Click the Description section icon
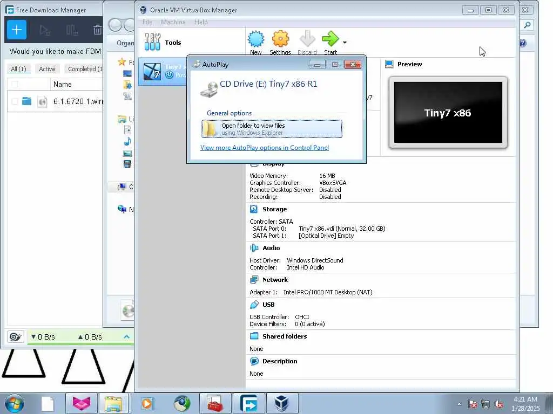Image resolution: width=553 pixels, height=414 pixels. [254, 361]
